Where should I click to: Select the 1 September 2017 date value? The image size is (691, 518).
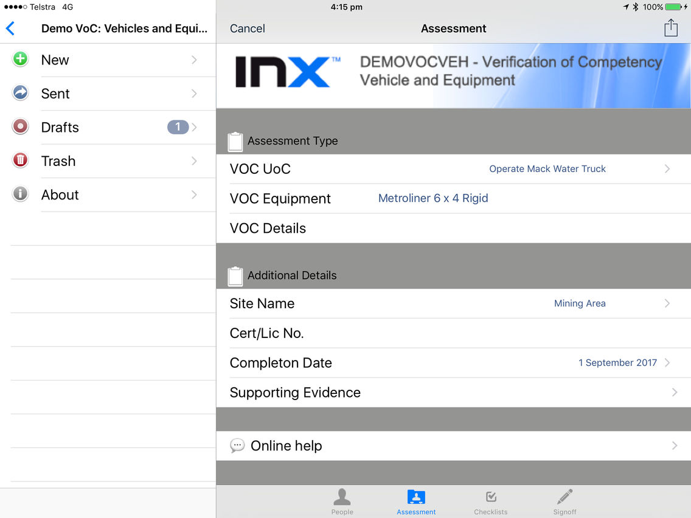(x=617, y=362)
